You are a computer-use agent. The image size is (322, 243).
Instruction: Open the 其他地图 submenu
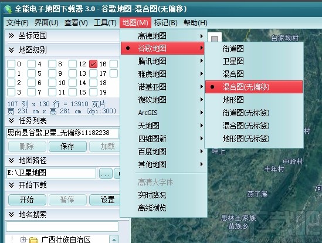(x=163, y=164)
